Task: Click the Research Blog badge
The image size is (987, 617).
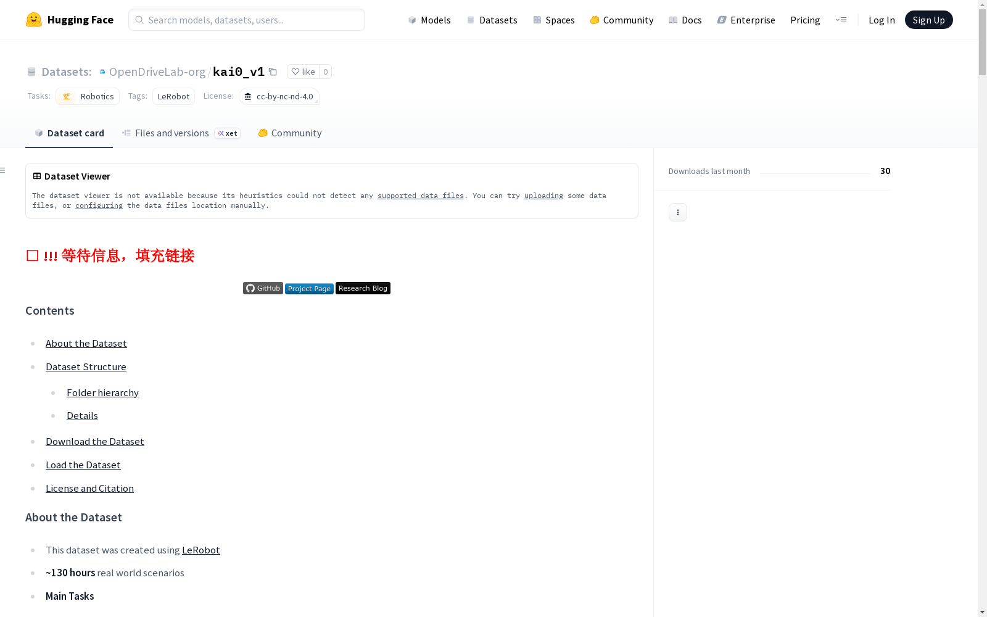Action: coord(363,288)
